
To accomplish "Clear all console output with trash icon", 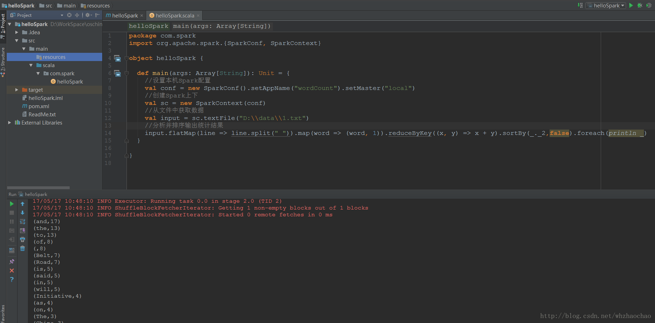I will pyautogui.click(x=23, y=248).
